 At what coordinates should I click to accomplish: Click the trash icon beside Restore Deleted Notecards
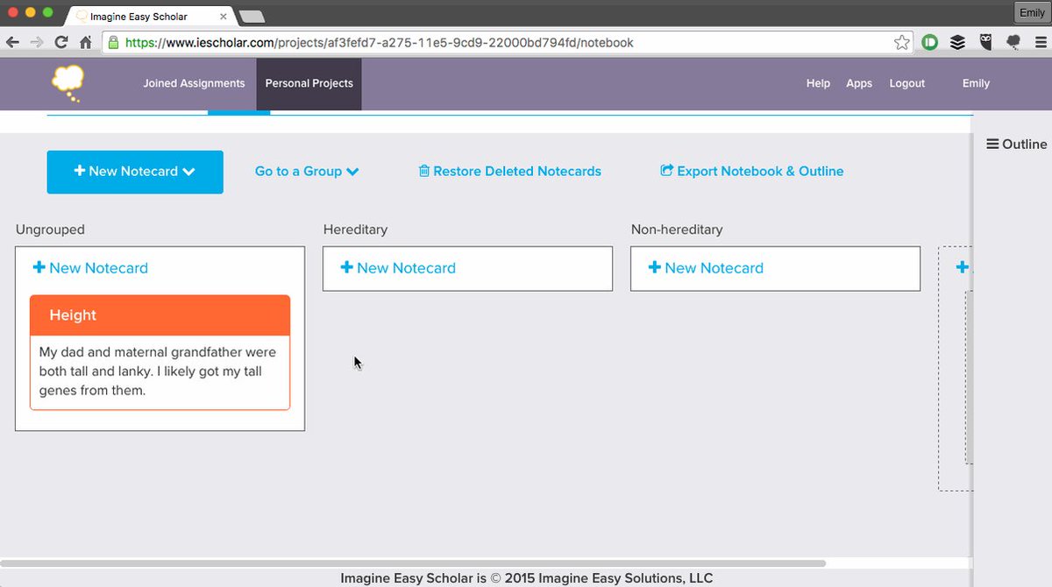tap(424, 171)
